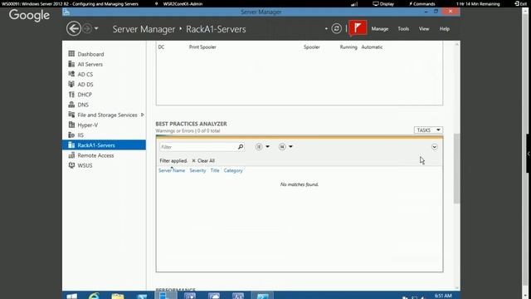Click the DHCP role icon

click(x=71, y=94)
